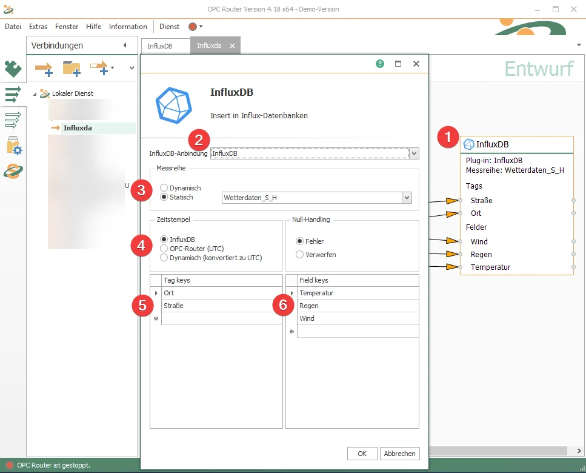Open the dropdown arrow beside import connection icon
586x473 pixels.
[x=112, y=68]
